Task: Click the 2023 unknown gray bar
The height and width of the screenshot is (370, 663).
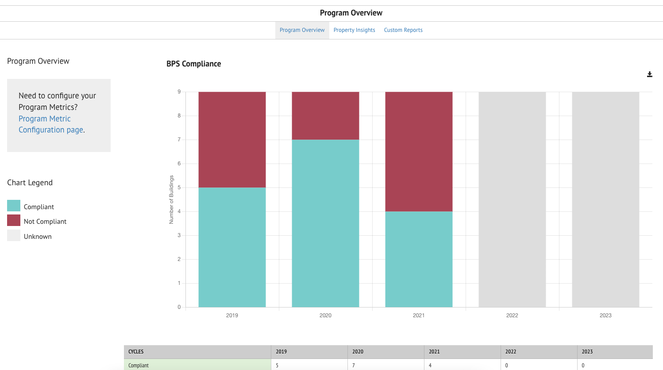Action: coord(605,199)
